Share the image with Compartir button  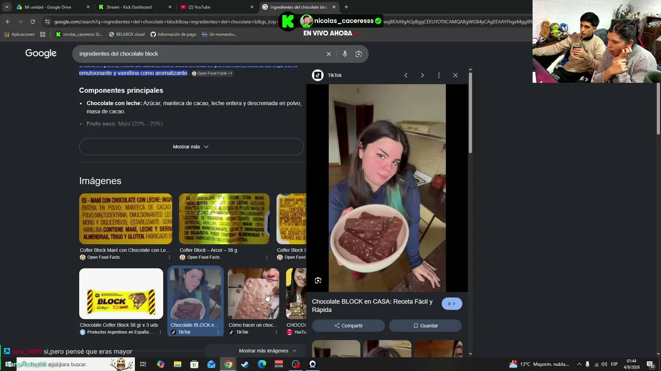click(349, 326)
